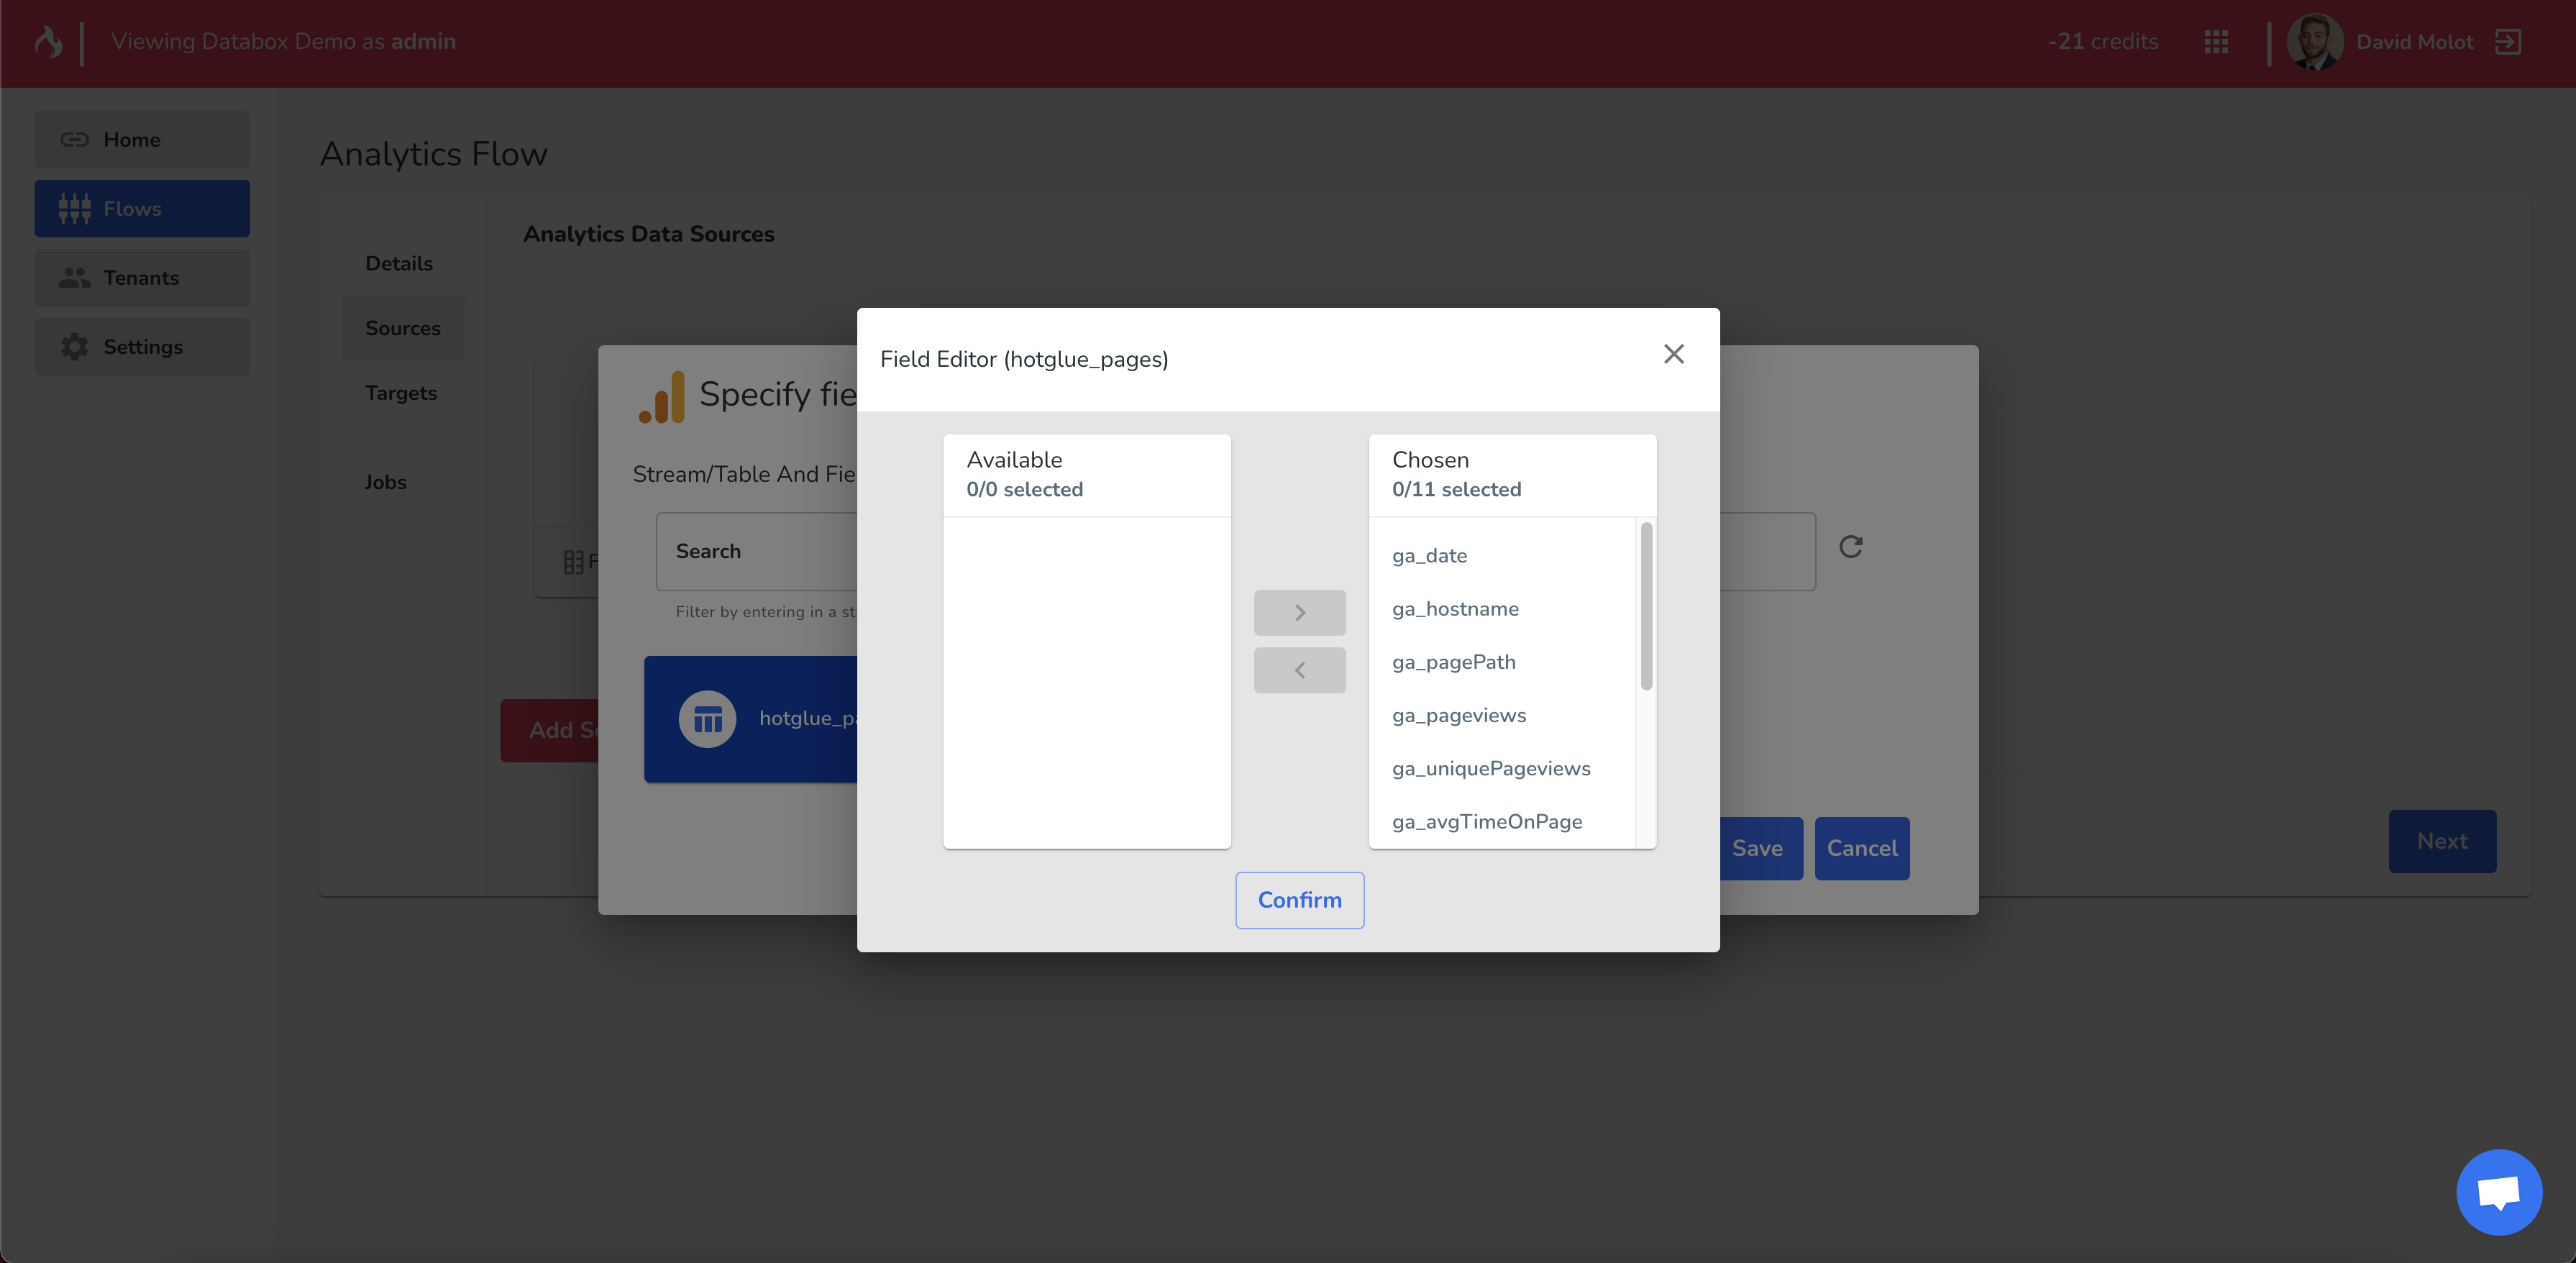Select ga_pagePath field

1453,662
